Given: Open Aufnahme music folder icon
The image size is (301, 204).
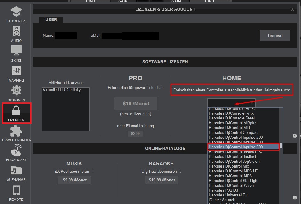Looking at the screenshot, I should click(x=16, y=171).
